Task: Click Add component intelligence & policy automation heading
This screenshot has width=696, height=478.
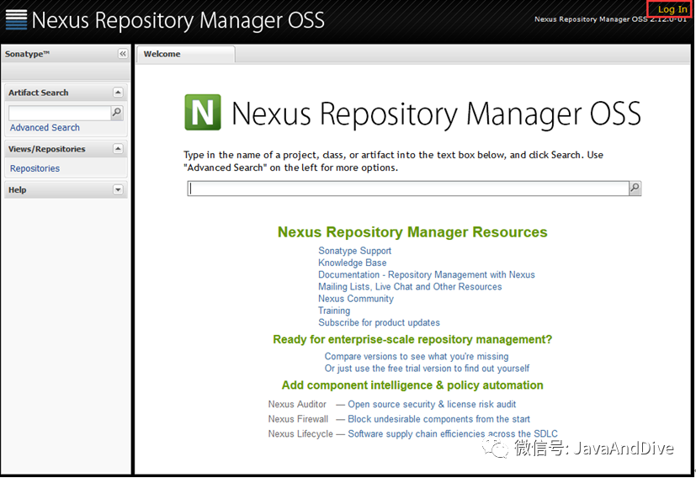Action: [x=412, y=385]
